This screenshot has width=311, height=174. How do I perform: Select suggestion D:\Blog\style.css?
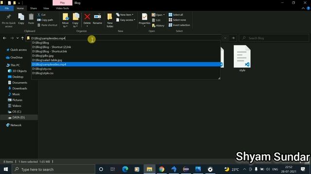pos(126,73)
